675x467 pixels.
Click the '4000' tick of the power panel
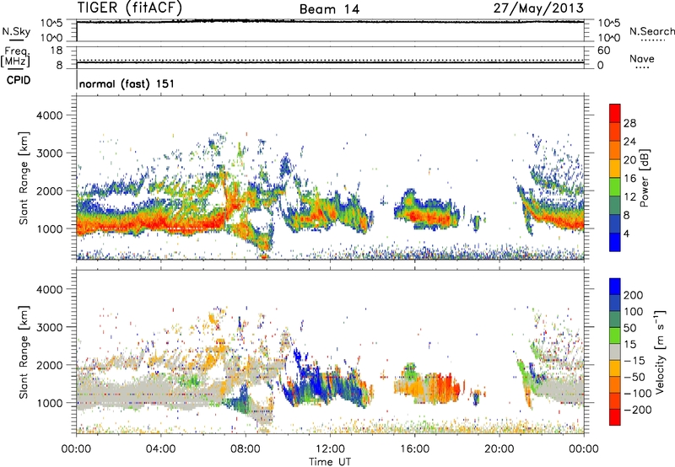[x=50, y=115]
